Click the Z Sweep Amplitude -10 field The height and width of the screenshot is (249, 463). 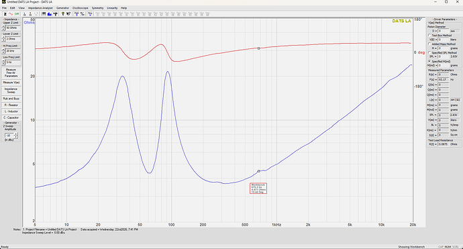coord(9,136)
